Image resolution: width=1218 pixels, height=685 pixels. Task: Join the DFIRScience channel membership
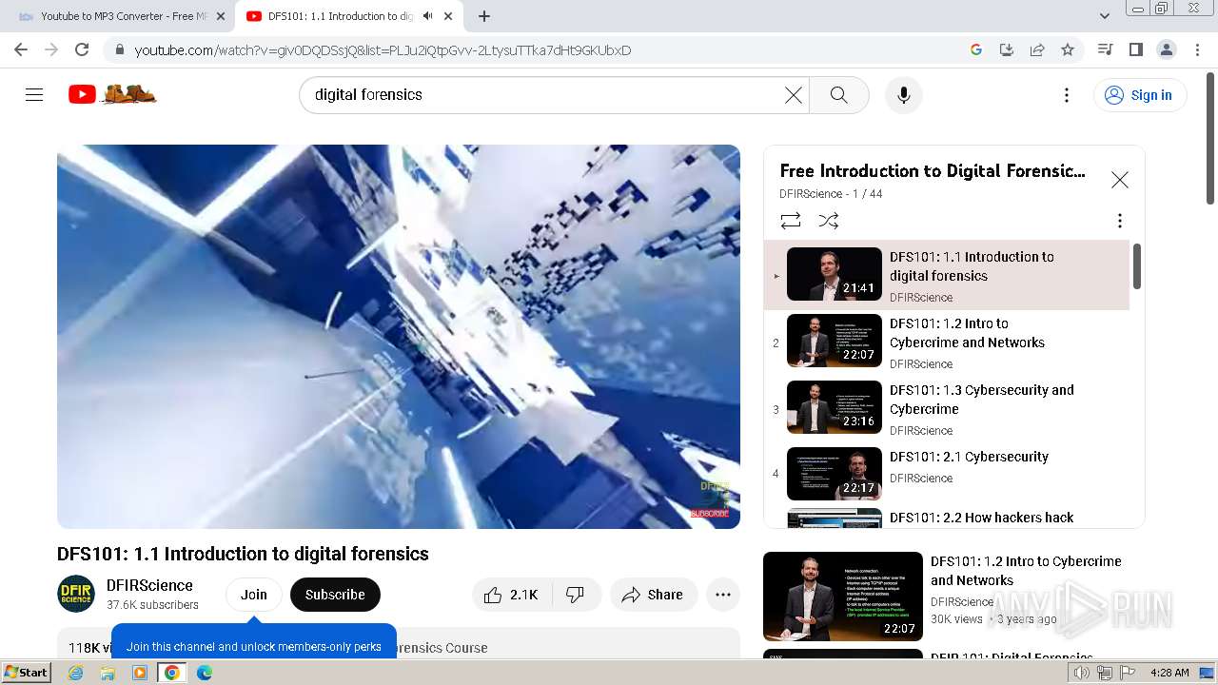coord(254,595)
